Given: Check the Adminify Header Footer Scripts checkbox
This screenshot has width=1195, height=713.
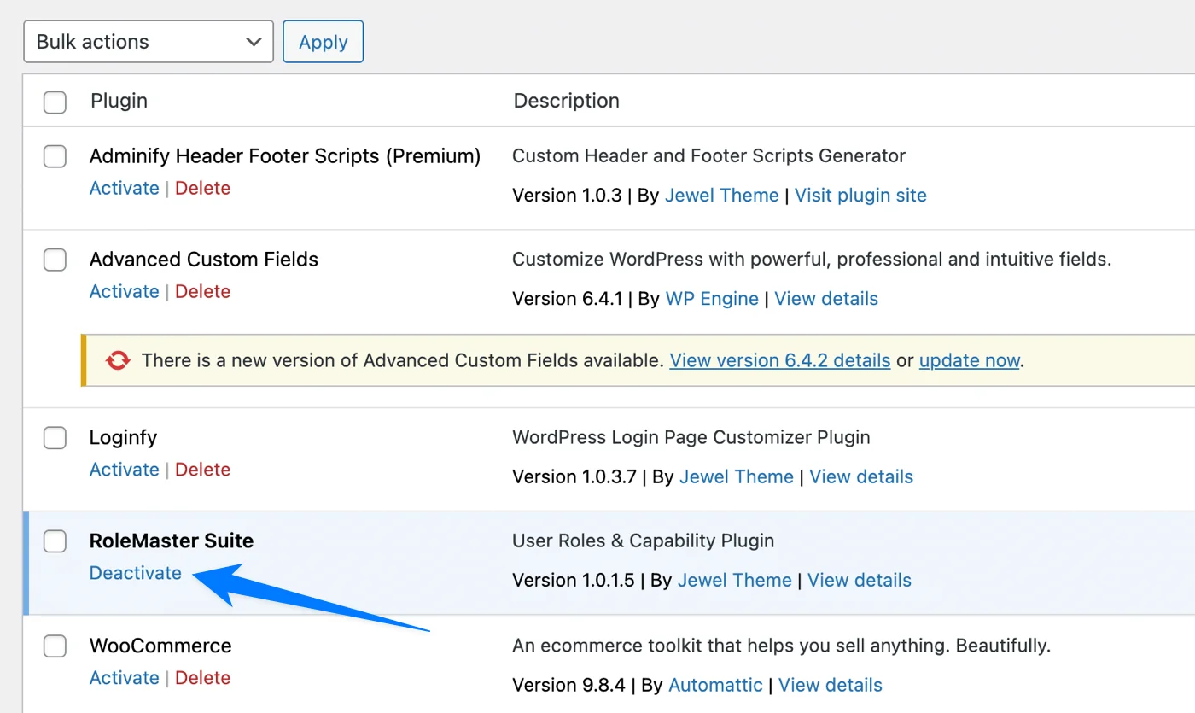Looking at the screenshot, I should [55, 156].
